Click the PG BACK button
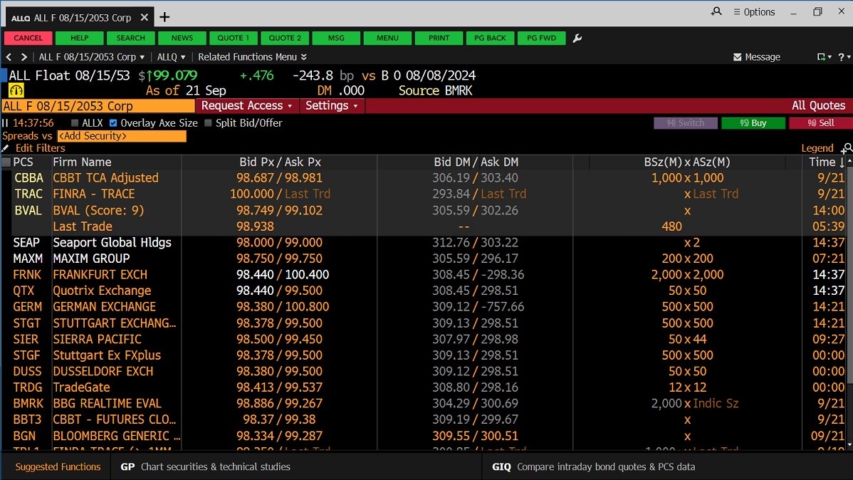The image size is (853, 480). 490,38
